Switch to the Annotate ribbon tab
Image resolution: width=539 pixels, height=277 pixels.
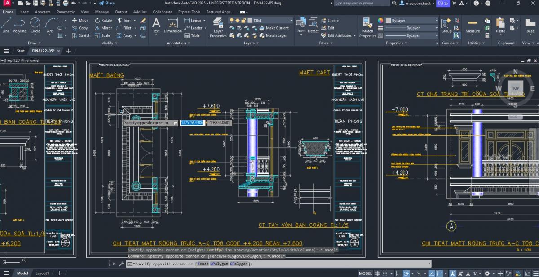pyautogui.click(x=43, y=12)
